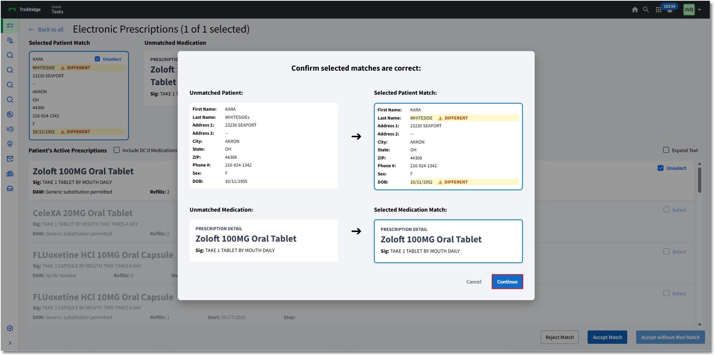Click the unmatched last name WHITESIDEs
This screenshot has height=356, width=715.
pyautogui.click(x=237, y=117)
